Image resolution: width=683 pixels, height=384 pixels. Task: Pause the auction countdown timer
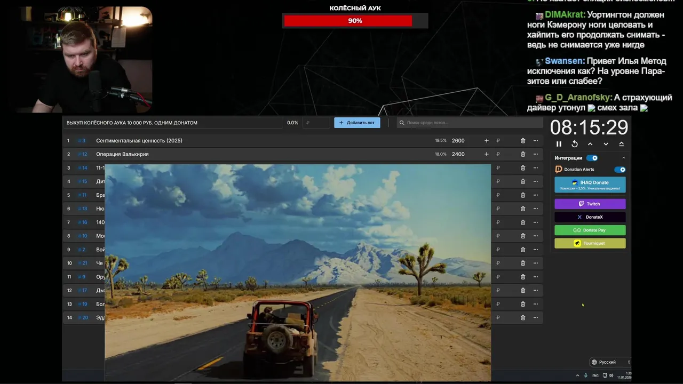559,144
